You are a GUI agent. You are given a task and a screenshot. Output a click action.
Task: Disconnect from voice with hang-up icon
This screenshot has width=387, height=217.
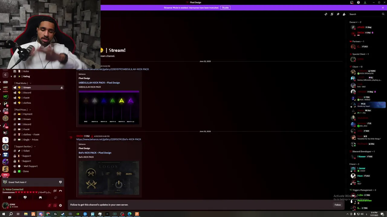coord(60,190)
